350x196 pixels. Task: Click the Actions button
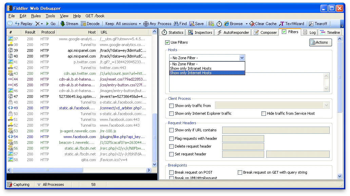[x=320, y=42]
